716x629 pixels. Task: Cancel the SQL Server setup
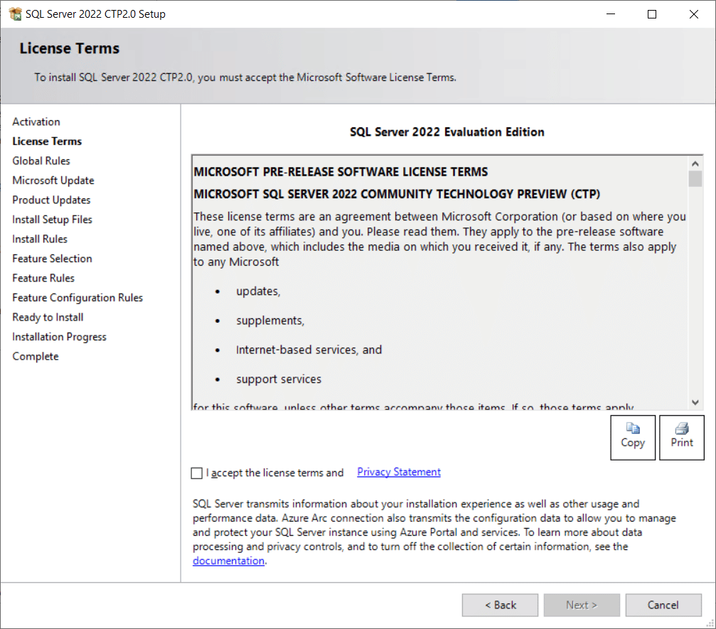tap(663, 605)
